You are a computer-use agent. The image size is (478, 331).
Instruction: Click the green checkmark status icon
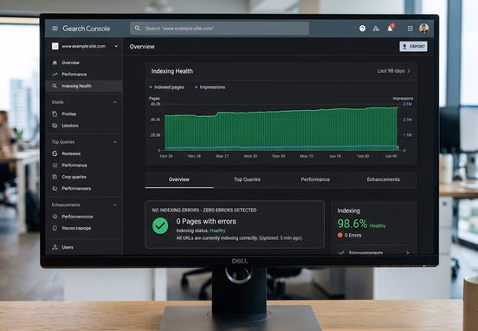tap(160, 226)
